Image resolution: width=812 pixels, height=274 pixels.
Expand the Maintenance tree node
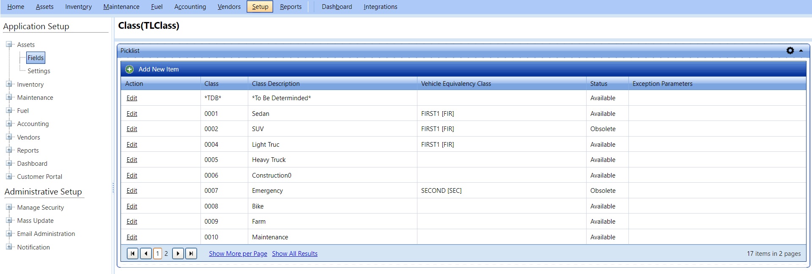(x=9, y=97)
